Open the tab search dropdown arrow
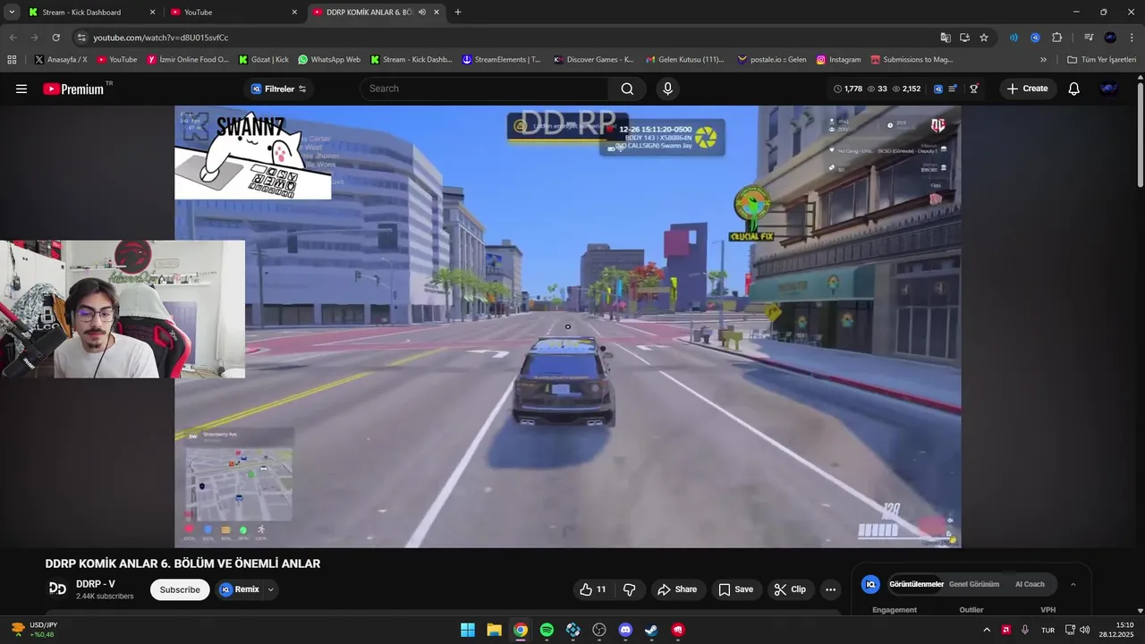Image resolution: width=1145 pixels, height=644 pixels. point(12,13)
